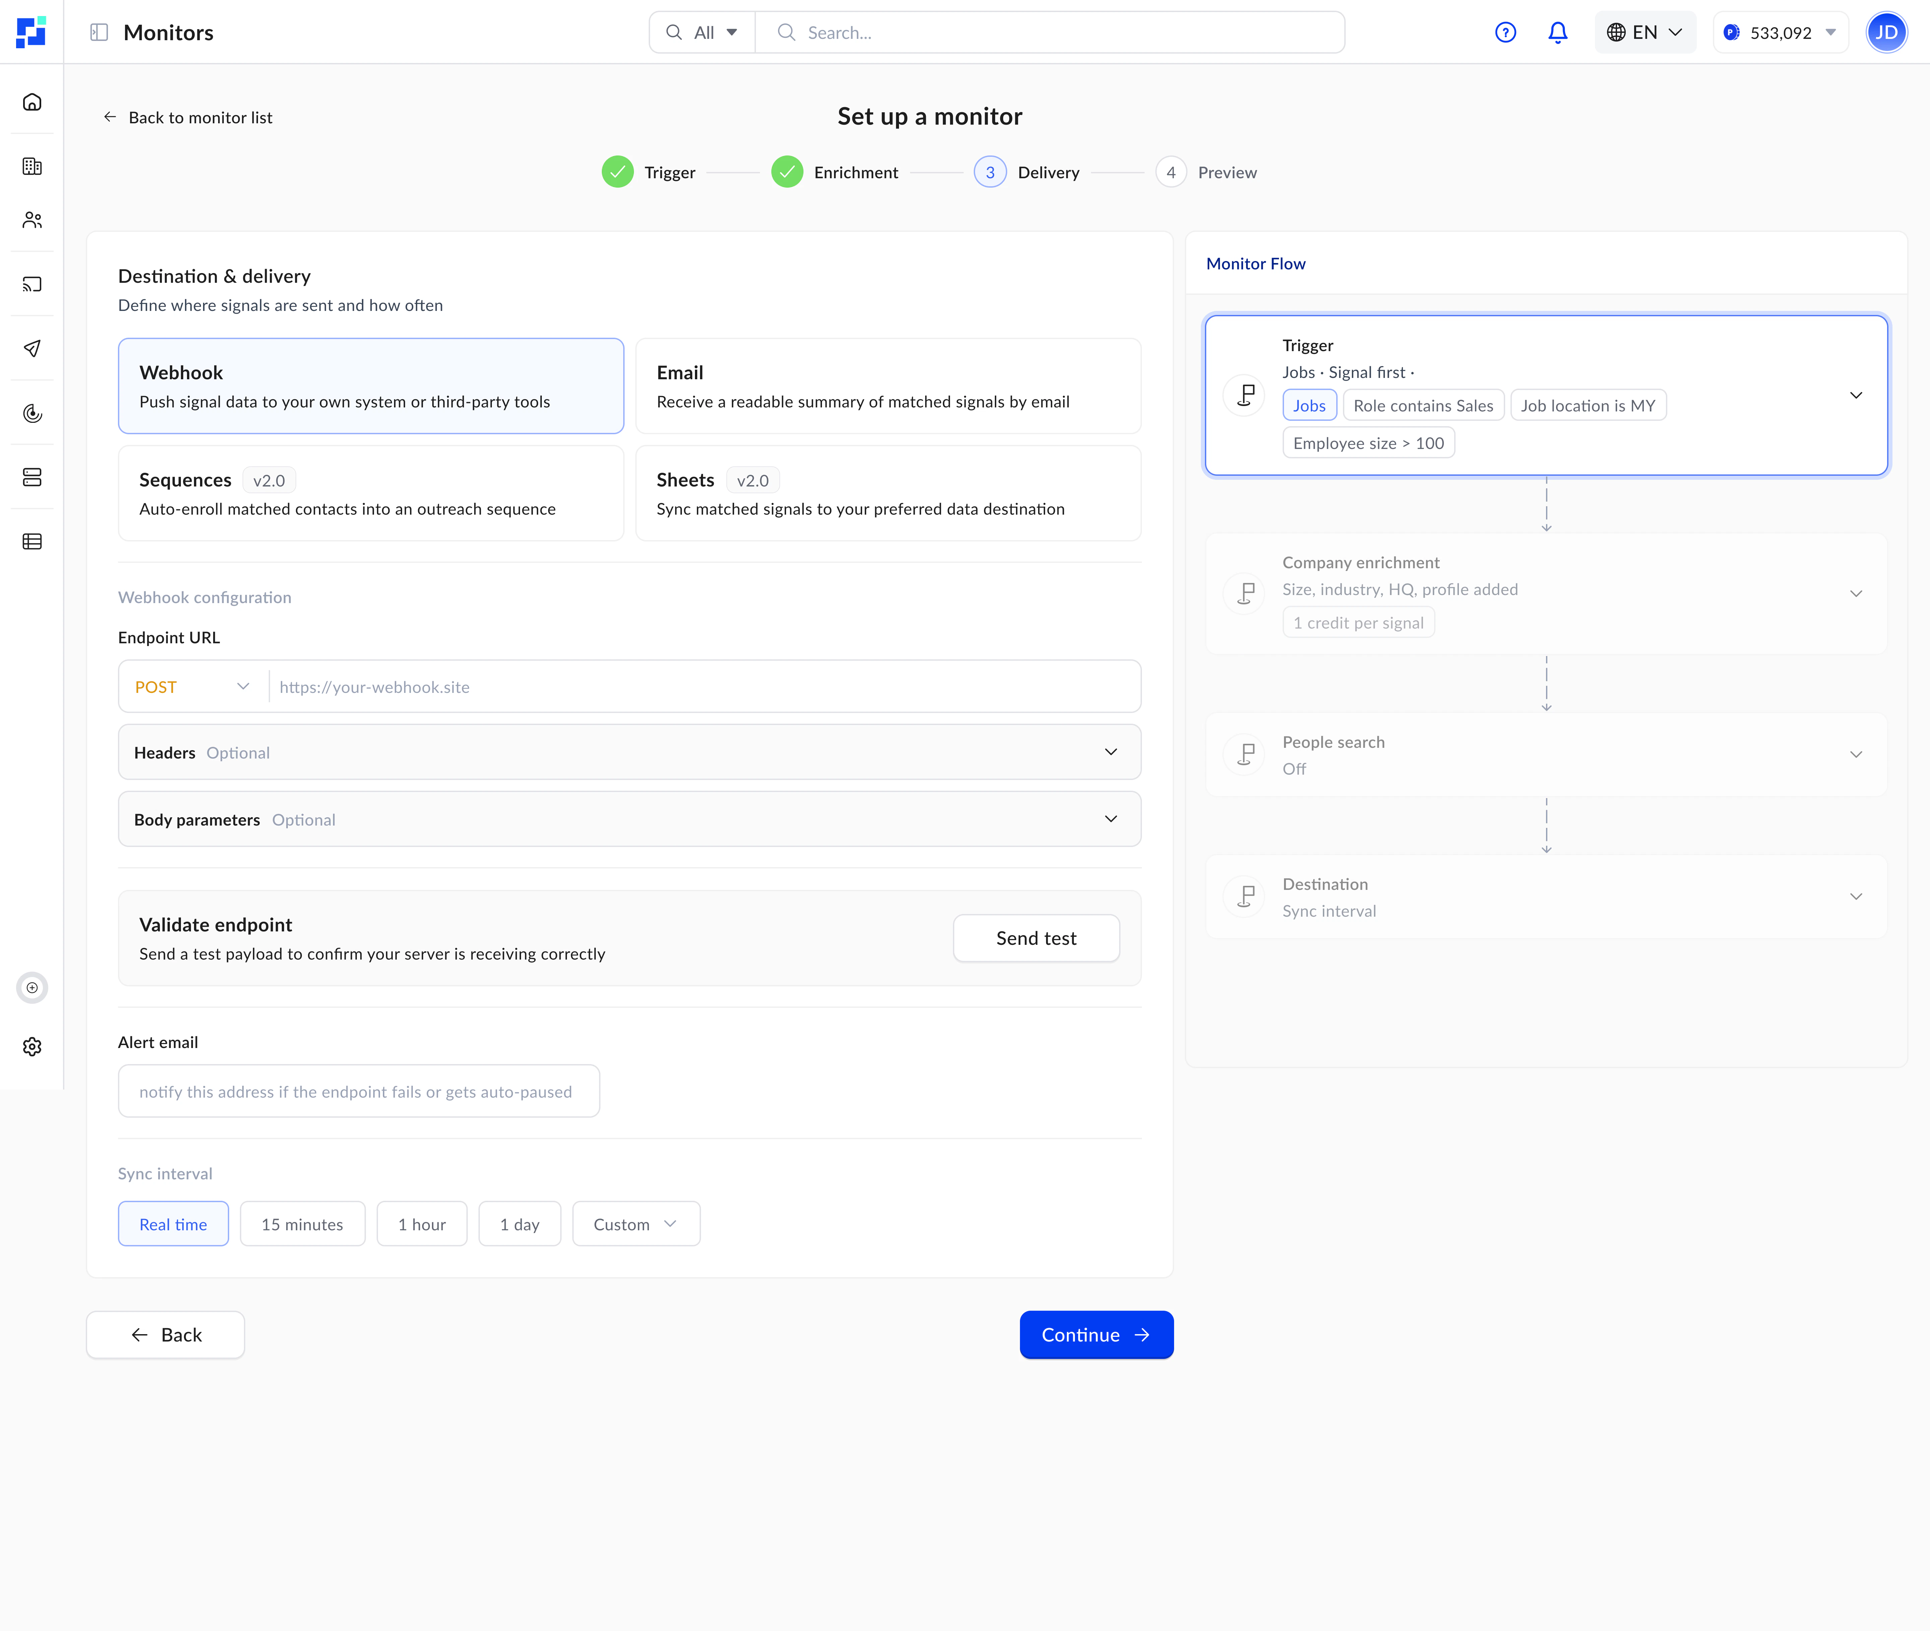Go to the Preview step
The height and width of the screenshot is (1631, 1930).
(1207, 172)
